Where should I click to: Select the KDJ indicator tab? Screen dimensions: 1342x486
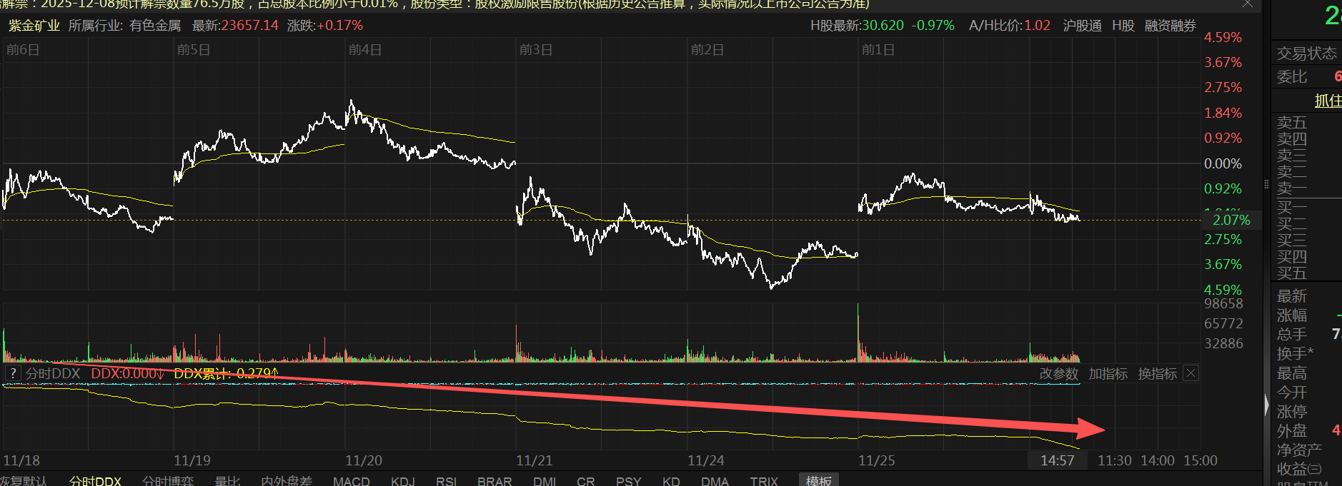[x=403, y=481]
